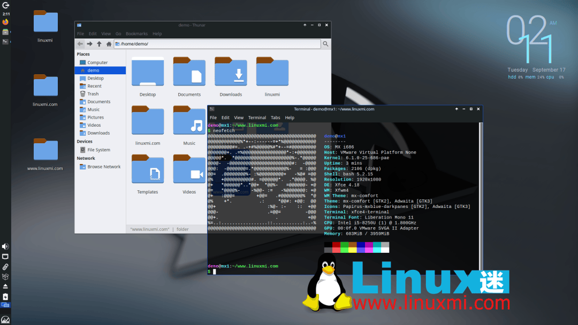Navigate up one directory in Thunar
Screen dimensions: 578x325
(99, 44)
